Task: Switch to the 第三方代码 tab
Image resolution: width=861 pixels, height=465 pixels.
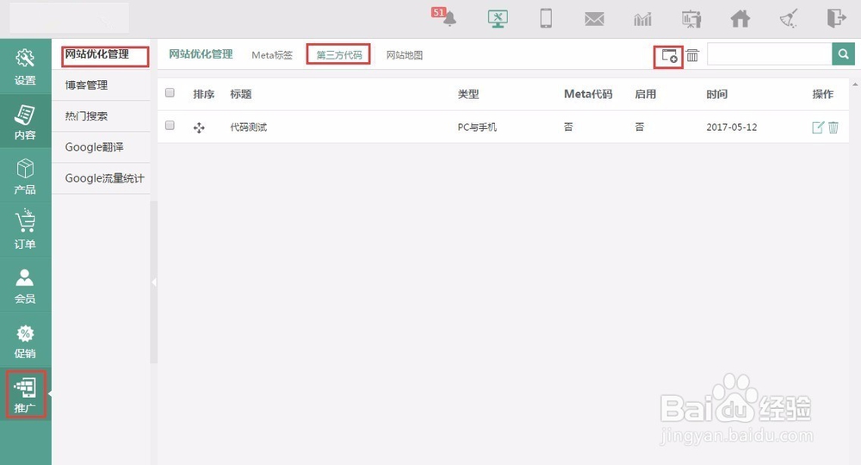Action: click(338, 55)
